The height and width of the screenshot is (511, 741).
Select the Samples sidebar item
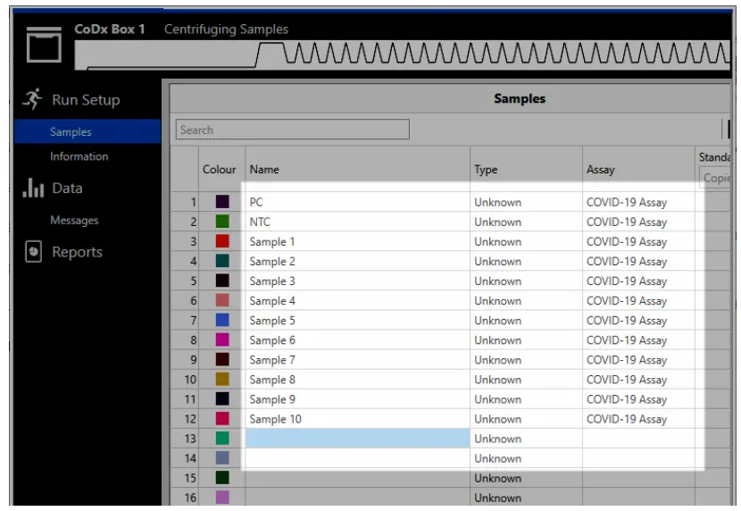point(87,131)
